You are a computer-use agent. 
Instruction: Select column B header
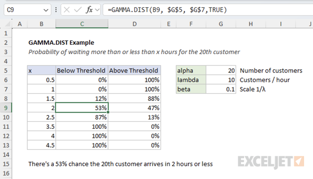(x=41, y=24)
